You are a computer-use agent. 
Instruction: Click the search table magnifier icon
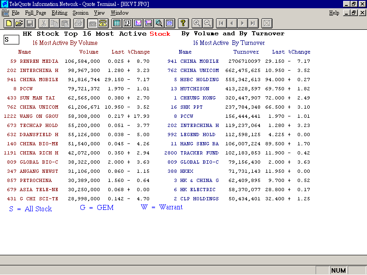point(159,23)
